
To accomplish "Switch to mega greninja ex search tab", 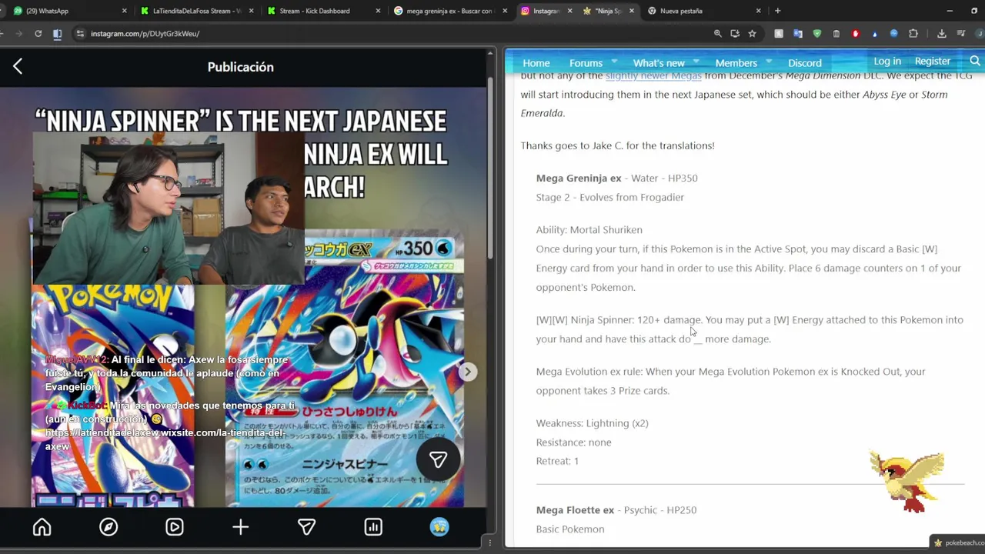I will pyautogui.click(x=450, y=11).
